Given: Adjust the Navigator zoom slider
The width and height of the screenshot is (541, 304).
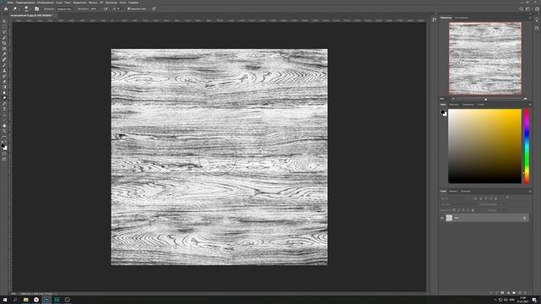Looking at the screenshot, I should pyautogui.click(x=486, y=100).
